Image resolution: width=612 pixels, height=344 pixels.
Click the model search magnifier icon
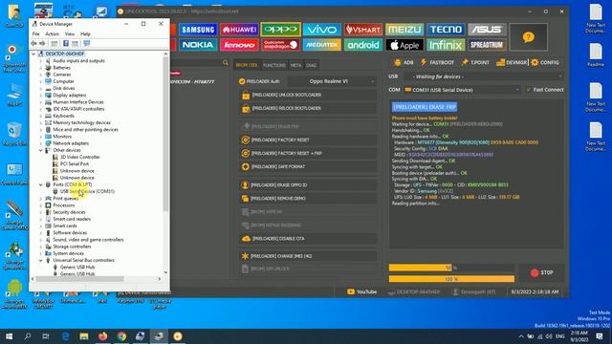226,63
